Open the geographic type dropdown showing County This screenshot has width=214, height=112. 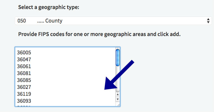pos(113,21)
